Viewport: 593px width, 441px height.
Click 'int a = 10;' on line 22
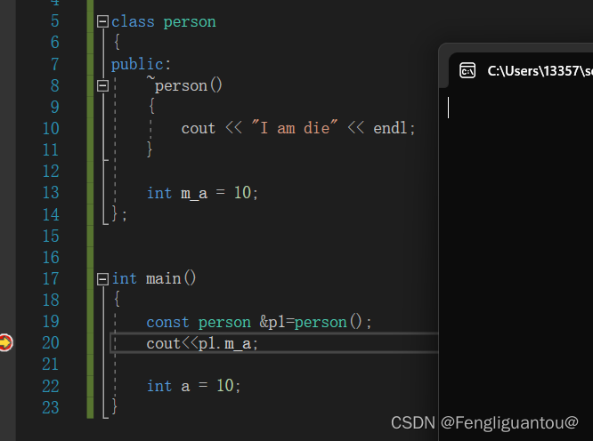193,386
